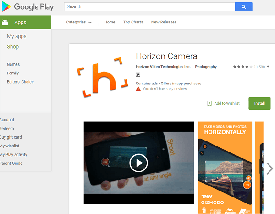Select Shop in sidebar
Viewport: 275px width, 214px height.
click(x=13, y=46)
